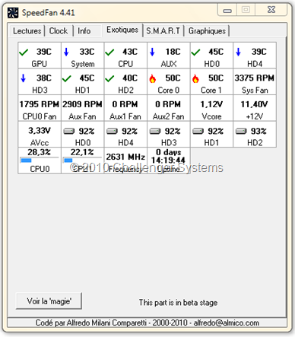The image size is (295, 337).
Task: Click the alfredo@almico.com status bar text
Action: 227,323
